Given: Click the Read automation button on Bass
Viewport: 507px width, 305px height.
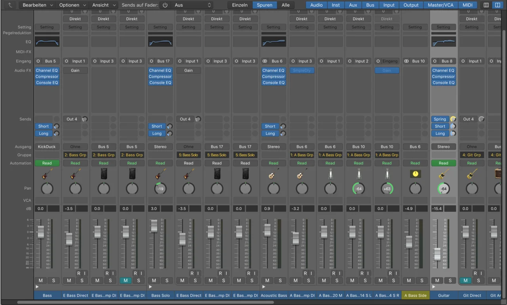Looking at the screenshot, I should pos(47,163).
